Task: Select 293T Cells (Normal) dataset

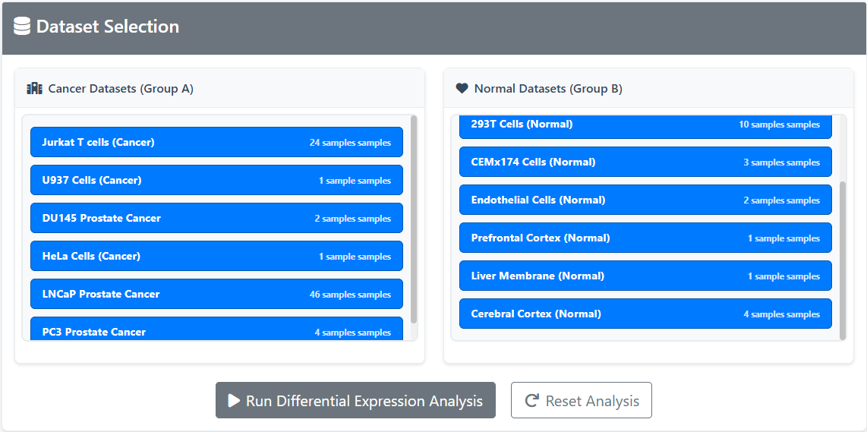Action: point(645,128)
